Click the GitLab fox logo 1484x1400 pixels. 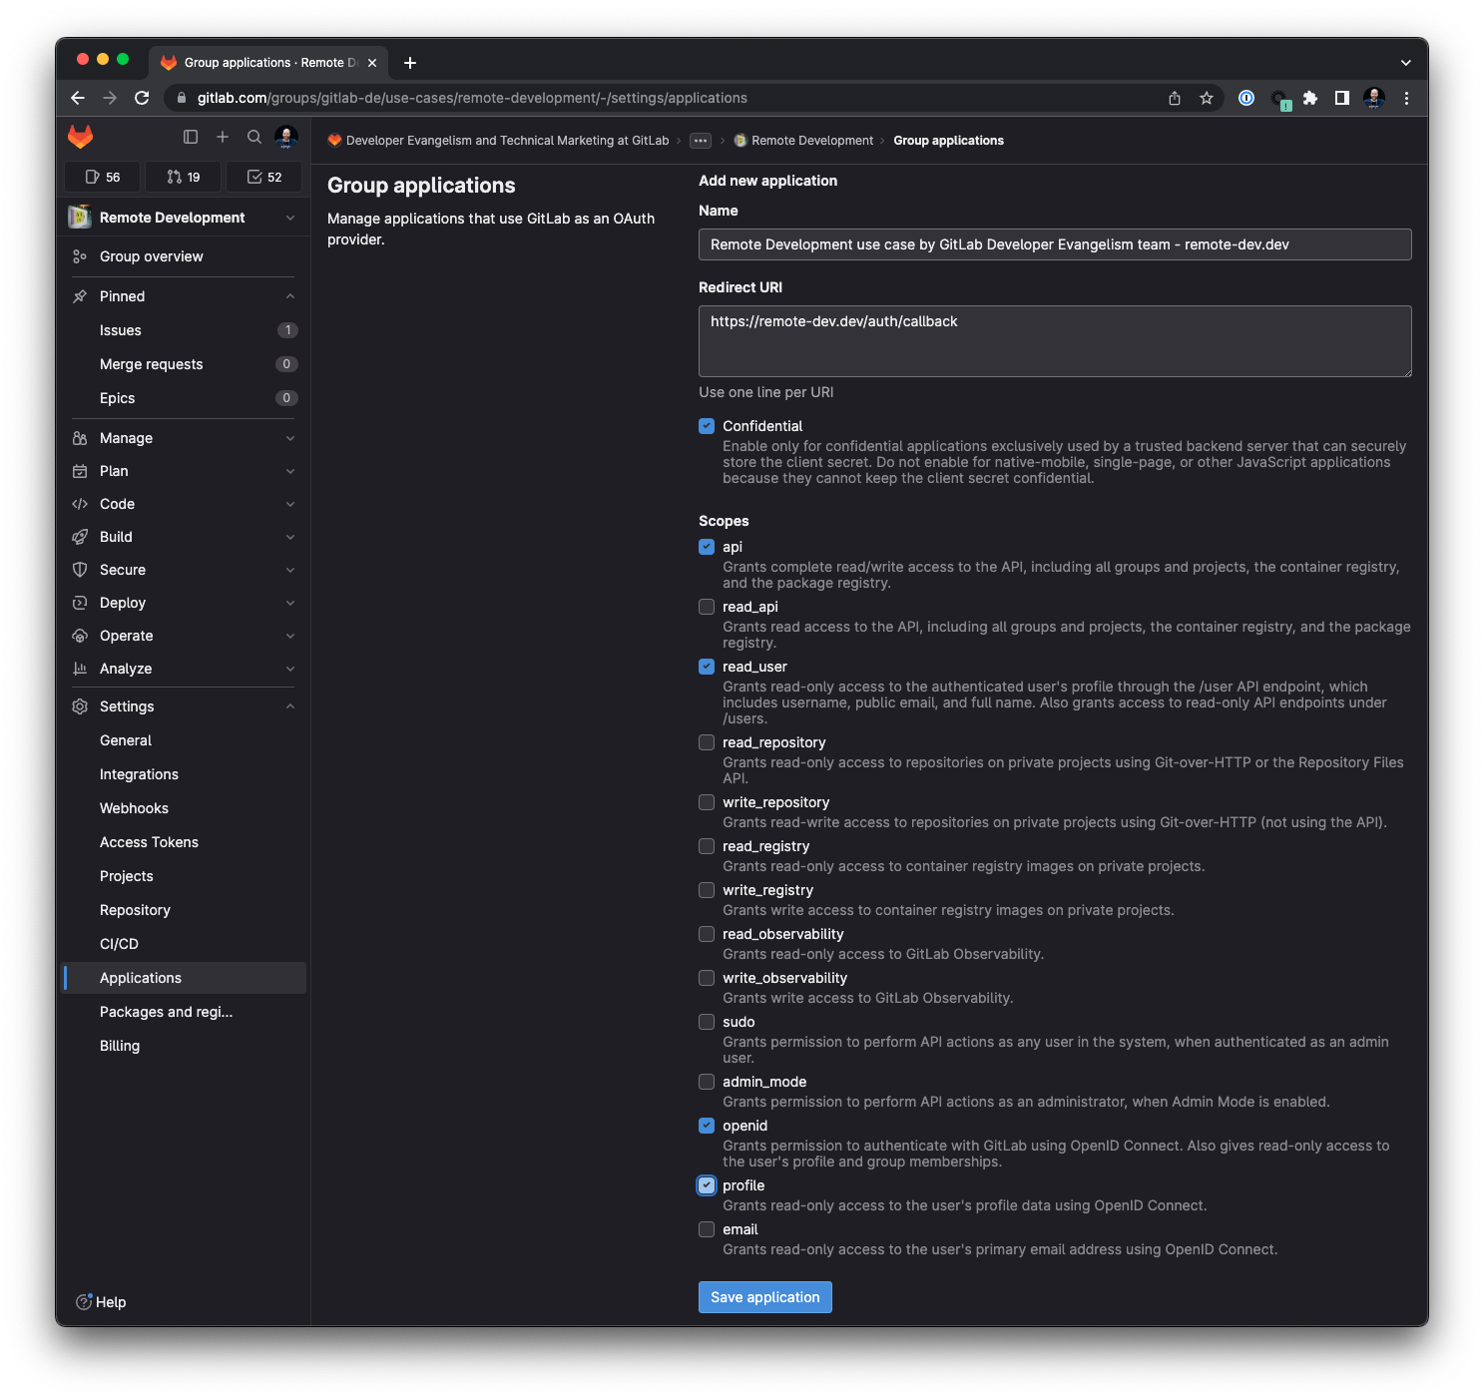coord(80,137)
